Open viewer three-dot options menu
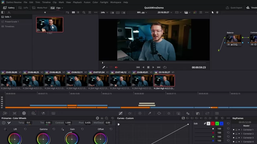The height and width of the screenshot is (144, 257). tap(206, 12)
